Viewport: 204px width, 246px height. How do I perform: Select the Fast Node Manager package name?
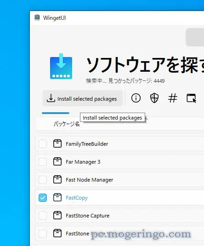pyautogui.click(x=90, y=180)
